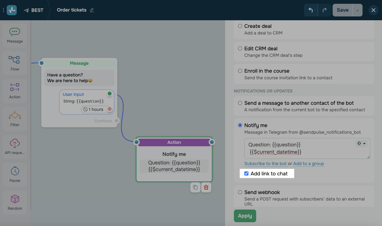Rename flow using pencil edit icon
The height and width of the screenshot is (226, 382).
pyautogui.click(x=92, y=10)
